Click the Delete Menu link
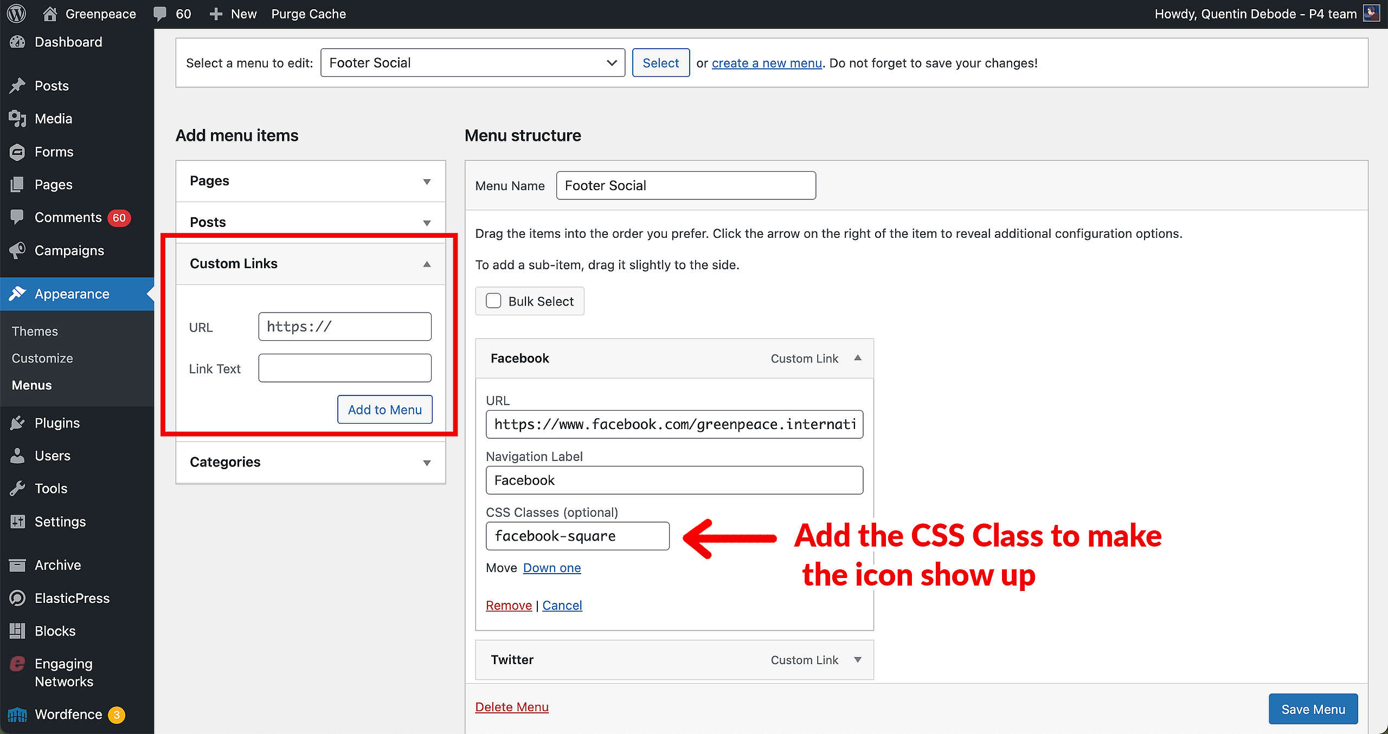This screenshot has height=734, width=1388. [x=512, y=707]
